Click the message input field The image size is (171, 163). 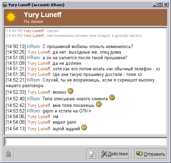coord(85,142)
